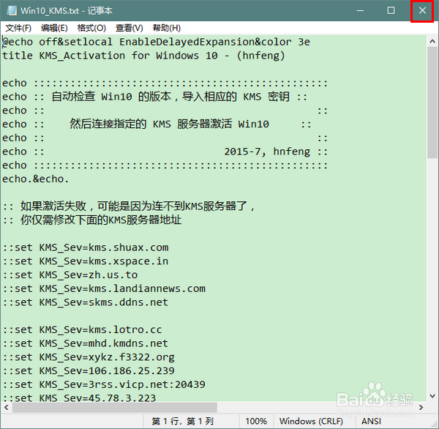Open the 帮助(H) menu
439x429 pixels.
point(167,28)
